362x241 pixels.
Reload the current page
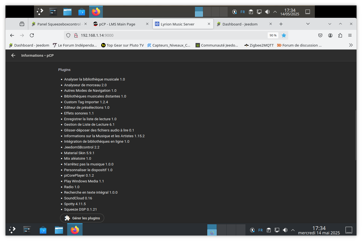pyautogui.click(x=32, y=35)
